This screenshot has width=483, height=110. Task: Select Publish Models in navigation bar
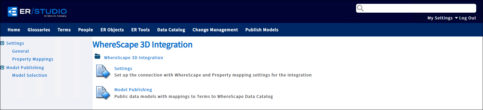[262, 30]
